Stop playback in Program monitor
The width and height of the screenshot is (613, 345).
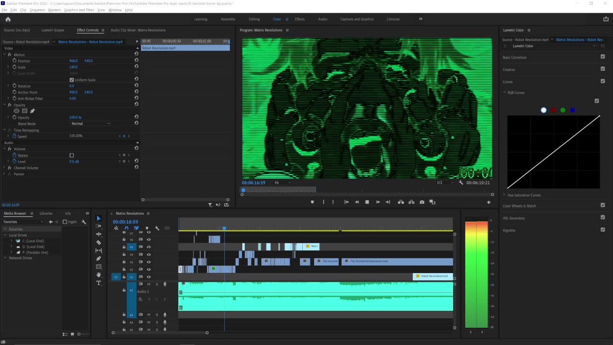click(x=367, y=202)
